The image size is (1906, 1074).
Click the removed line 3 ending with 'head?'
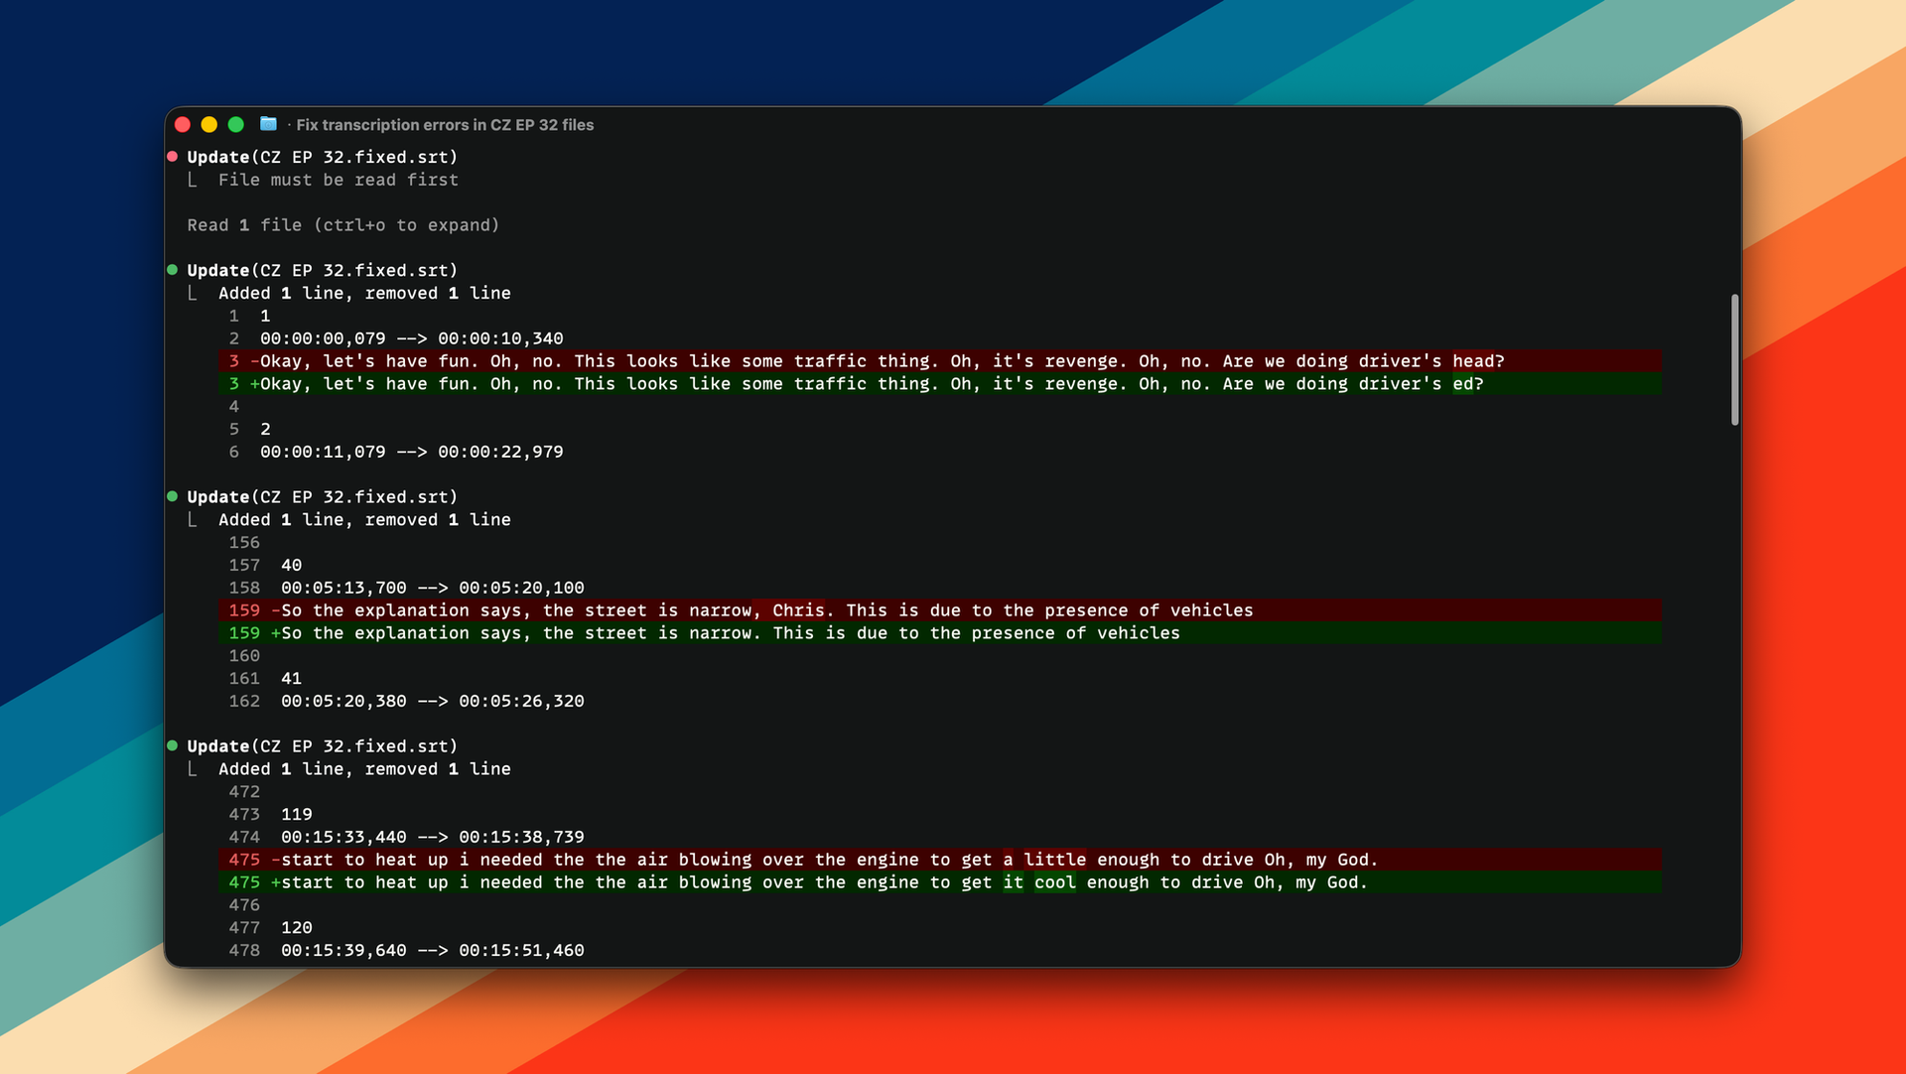pyautogui.click(x=882, y=361)
